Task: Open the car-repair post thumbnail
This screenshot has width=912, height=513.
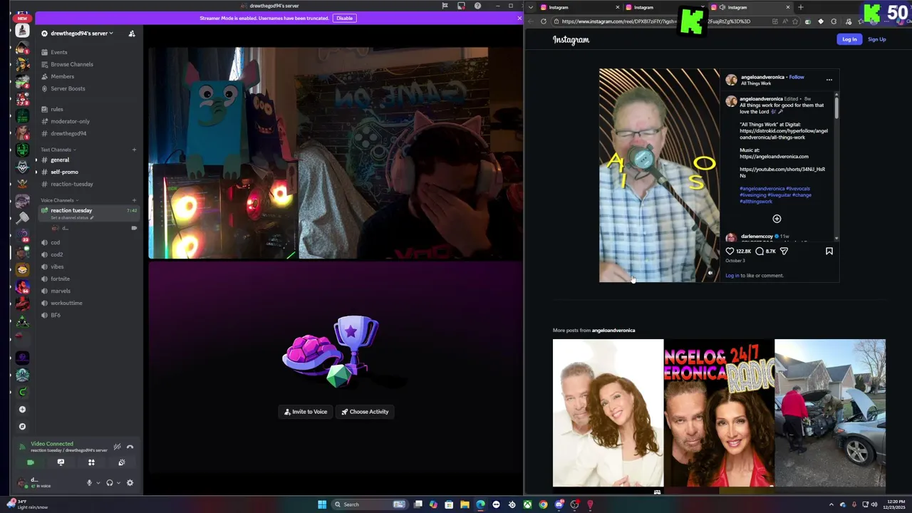Action: pyautogui.click(x=830, y=413)
